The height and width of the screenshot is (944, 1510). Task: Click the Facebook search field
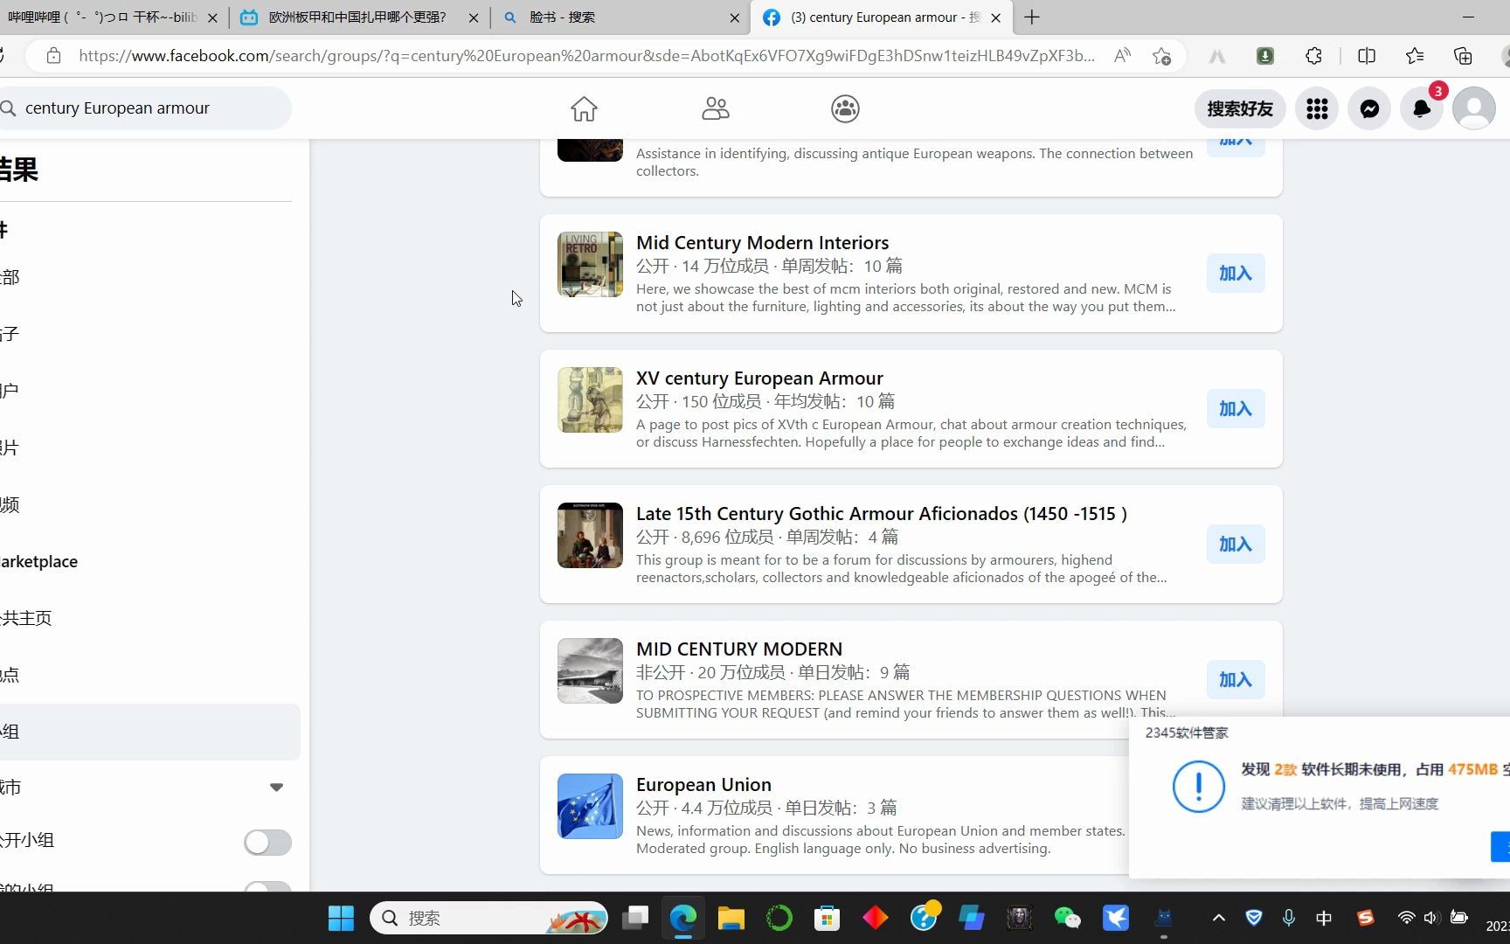(144, 108)
